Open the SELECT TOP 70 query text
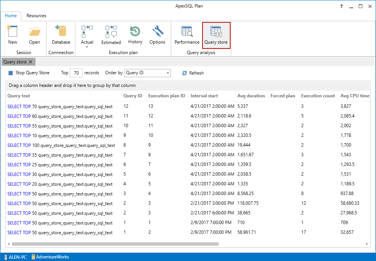 (60, 107)
